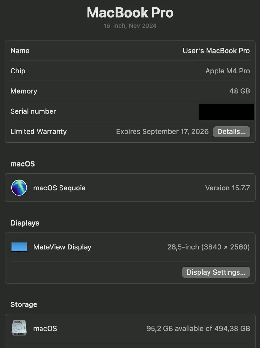The width and height of the screenshot is (260, 348).
Task: Click the warranty expiration date text
Action: point(162,131)
